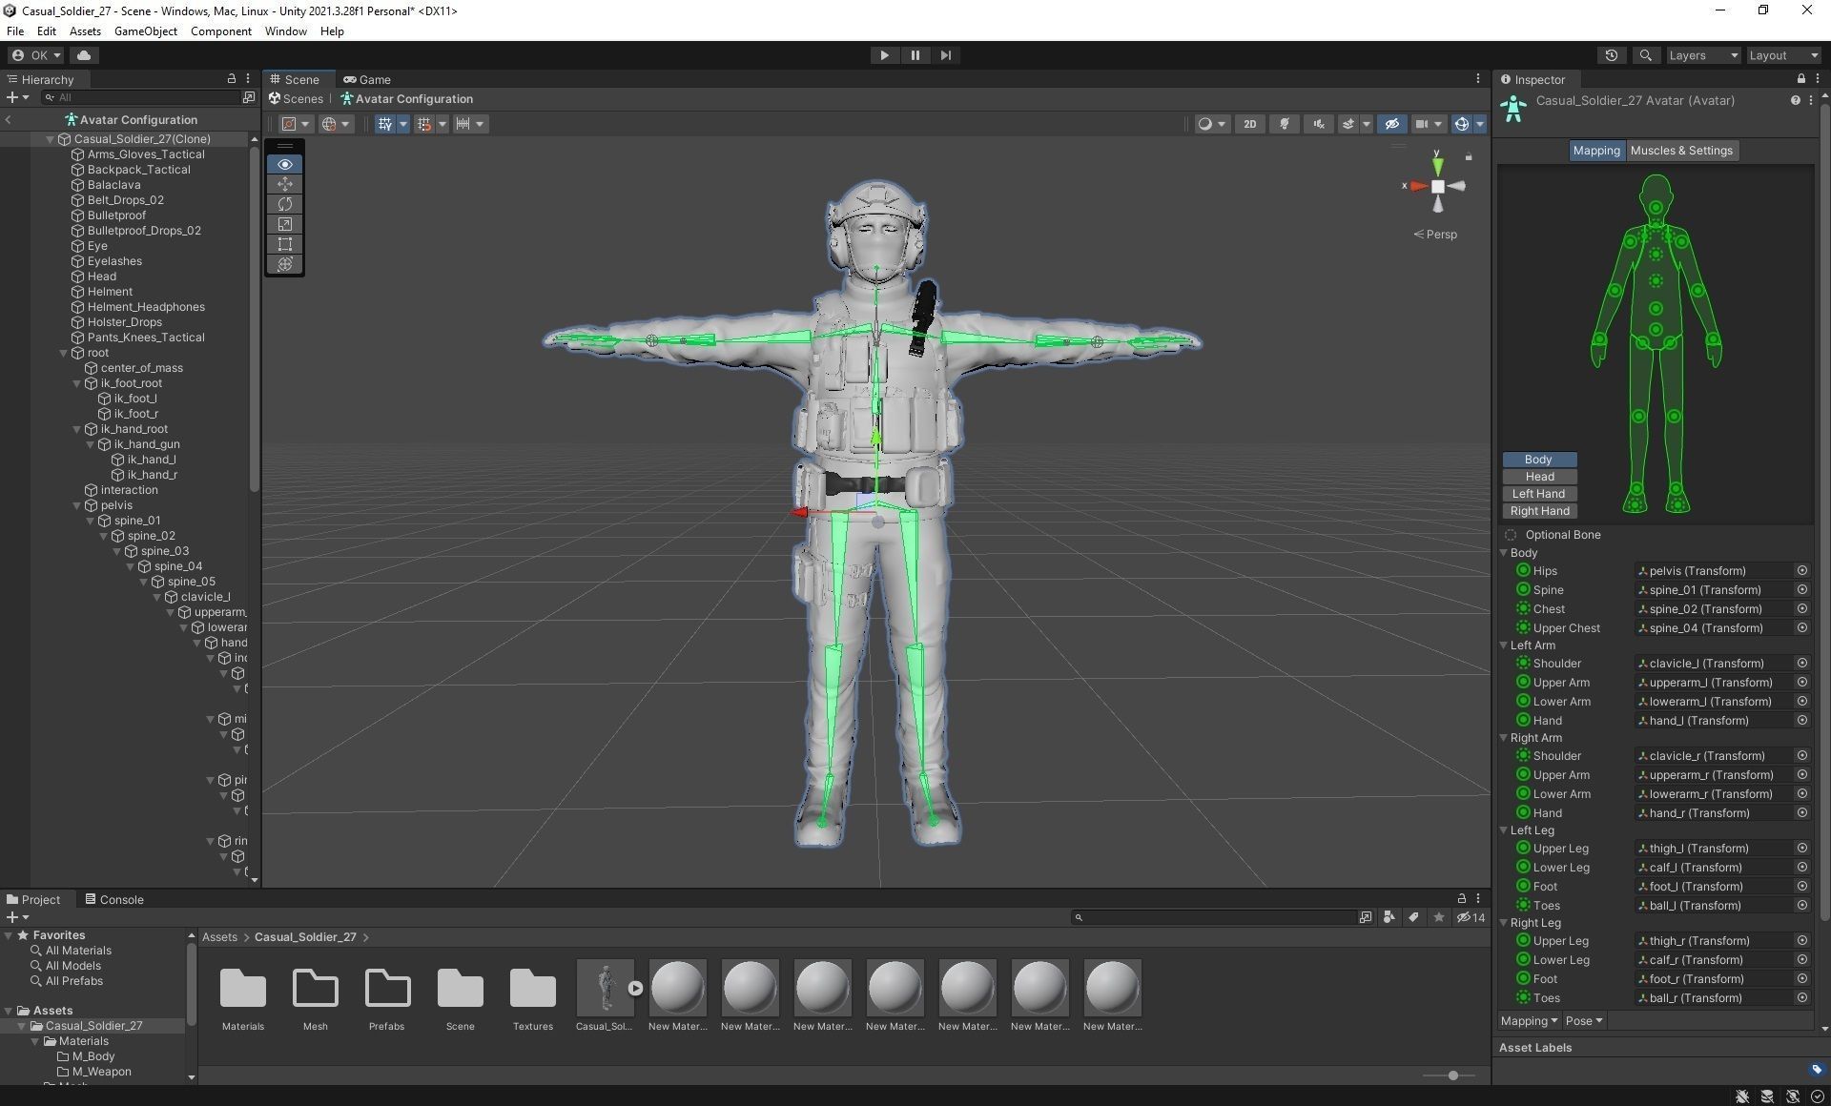1831x1106 pixels.
Task: Toggle 2D scene view mode
Action: 1249,124
